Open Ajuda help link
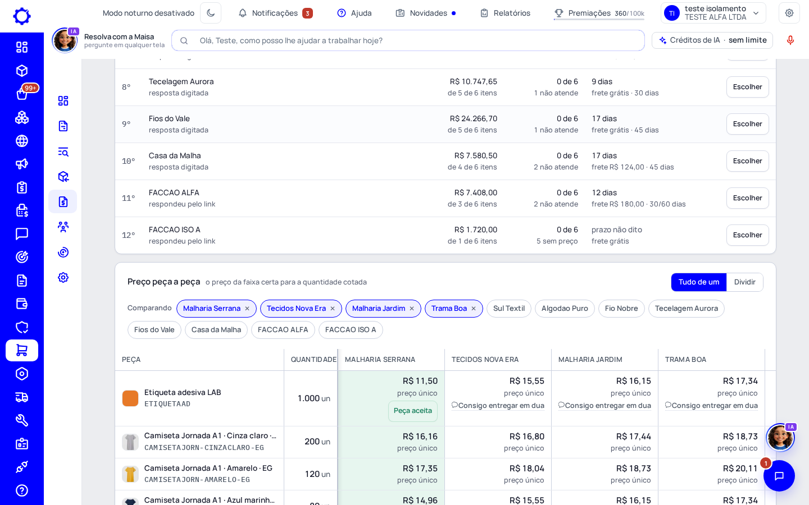809x505 pixels. coord(354,13)
